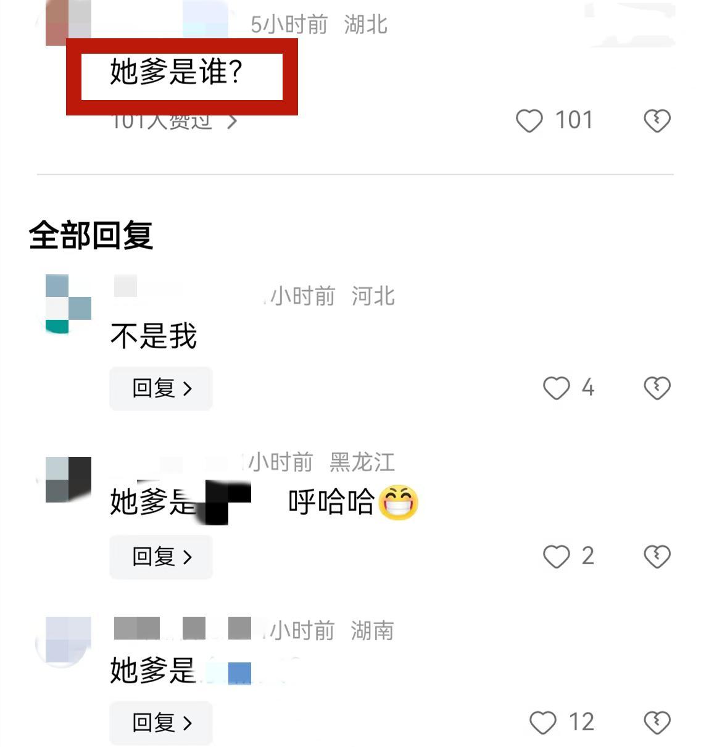Viewport: 709px width, 747px height.
Task: Reply to the Hunan user's comment
Action: tap(161, 722)
